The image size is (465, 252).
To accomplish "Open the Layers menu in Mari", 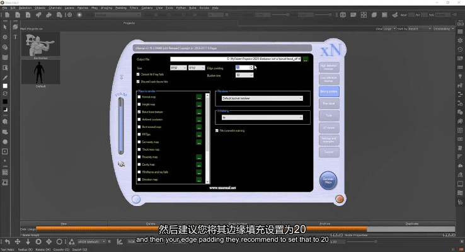I will coord(69,8).
